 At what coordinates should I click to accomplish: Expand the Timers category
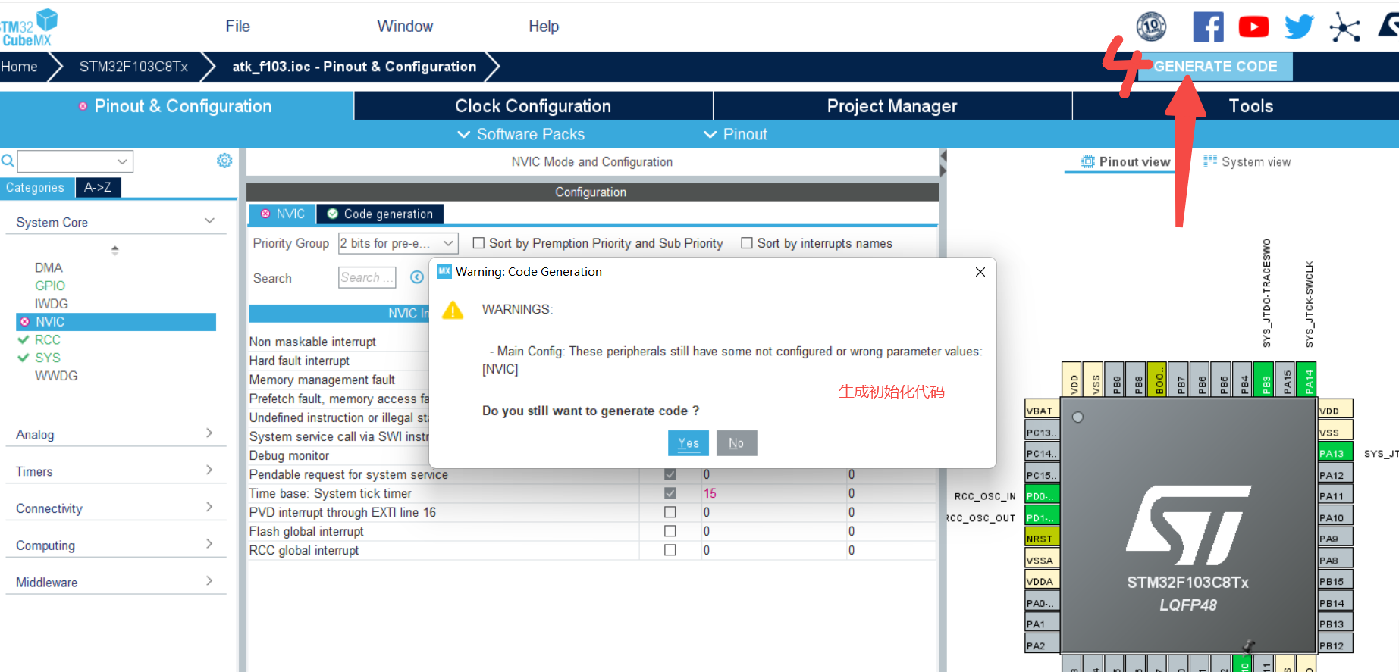pyautogui.click(x=114, y=471)
